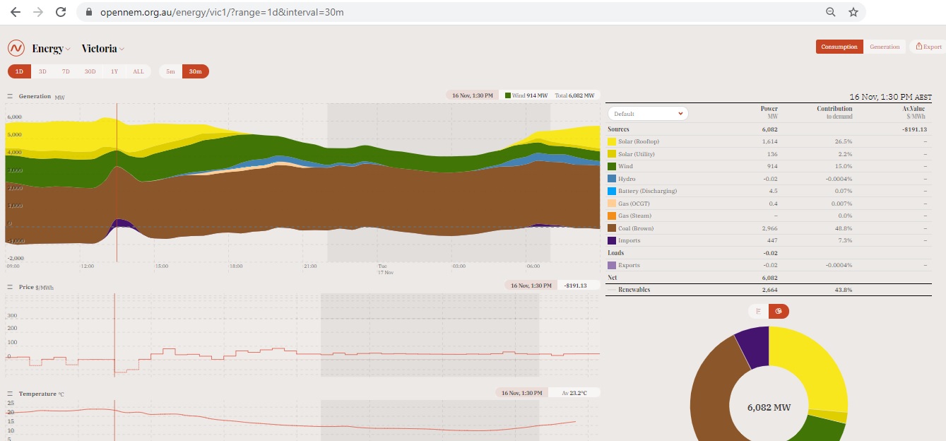Image resolution: width=946 pixels, height=441 pixels.
Task: Click the Wind 914 MW chart tooltip
Action: (x=527, y=95)
